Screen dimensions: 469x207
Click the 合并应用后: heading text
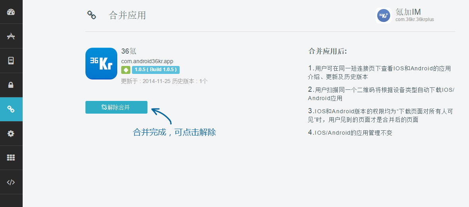[328, 51]
